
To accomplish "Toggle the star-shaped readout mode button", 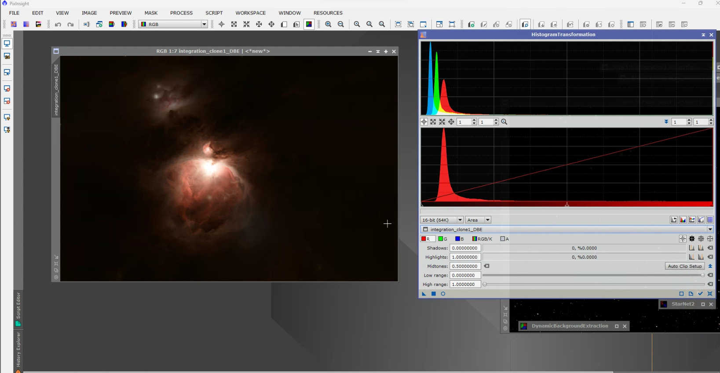I will click(x=683, y=239).
